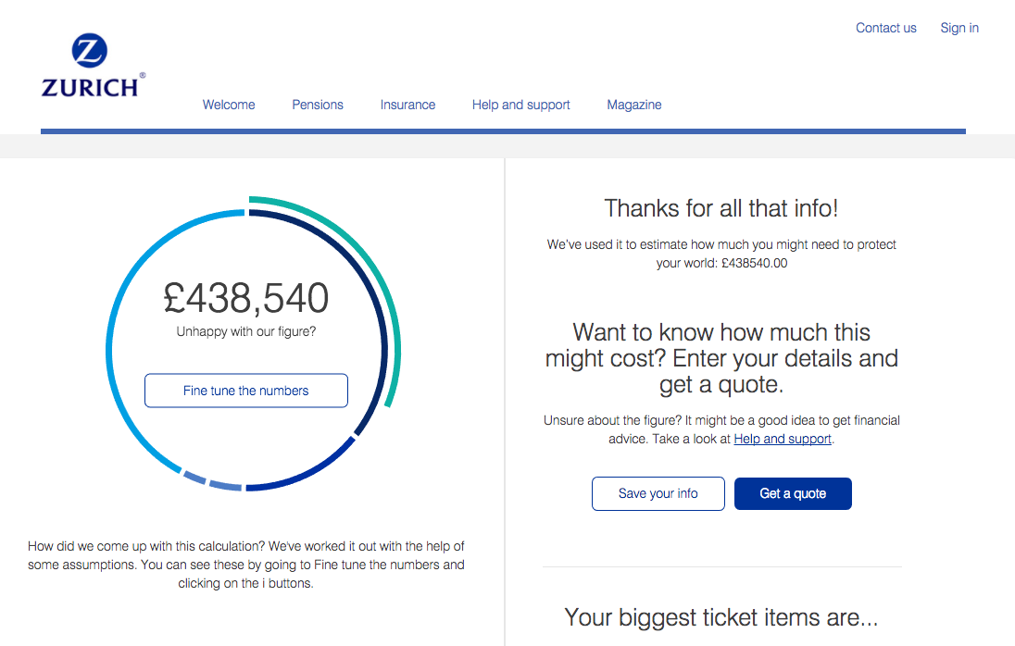The width and height of the screenshot is (1015, 646).
Task: Open Help and support in navigation
Action: point(521,105)
